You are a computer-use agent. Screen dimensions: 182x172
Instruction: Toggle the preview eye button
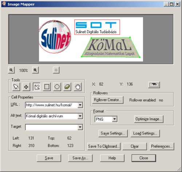coord(154,85)
